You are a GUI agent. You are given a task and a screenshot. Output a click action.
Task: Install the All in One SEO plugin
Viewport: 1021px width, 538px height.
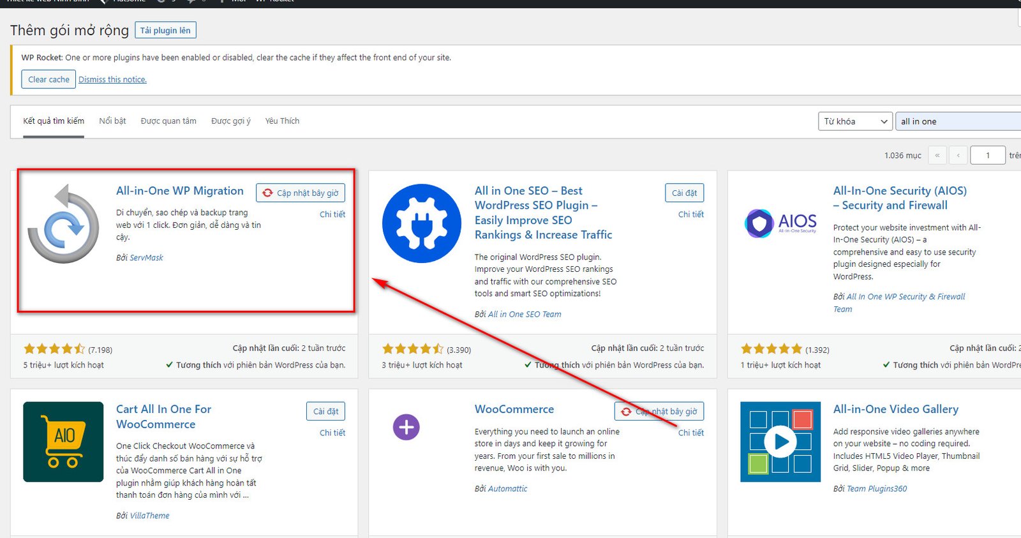pyautogui.click(x=684, y=193)
